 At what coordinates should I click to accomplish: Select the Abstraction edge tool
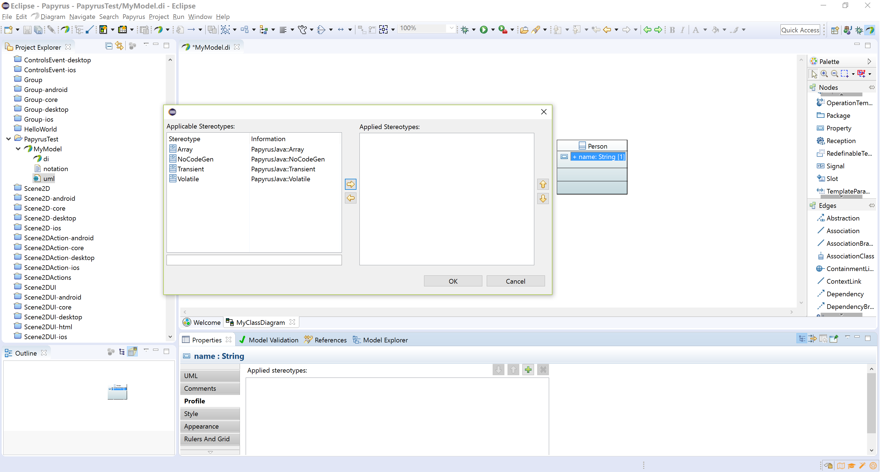pyautogui.click(x=838, y=218)
